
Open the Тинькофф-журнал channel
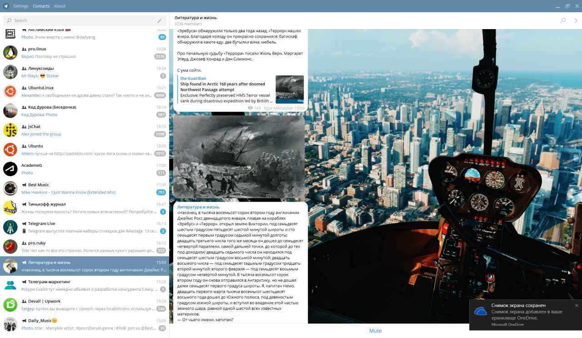pyautogui.click(x=85, y=208)
